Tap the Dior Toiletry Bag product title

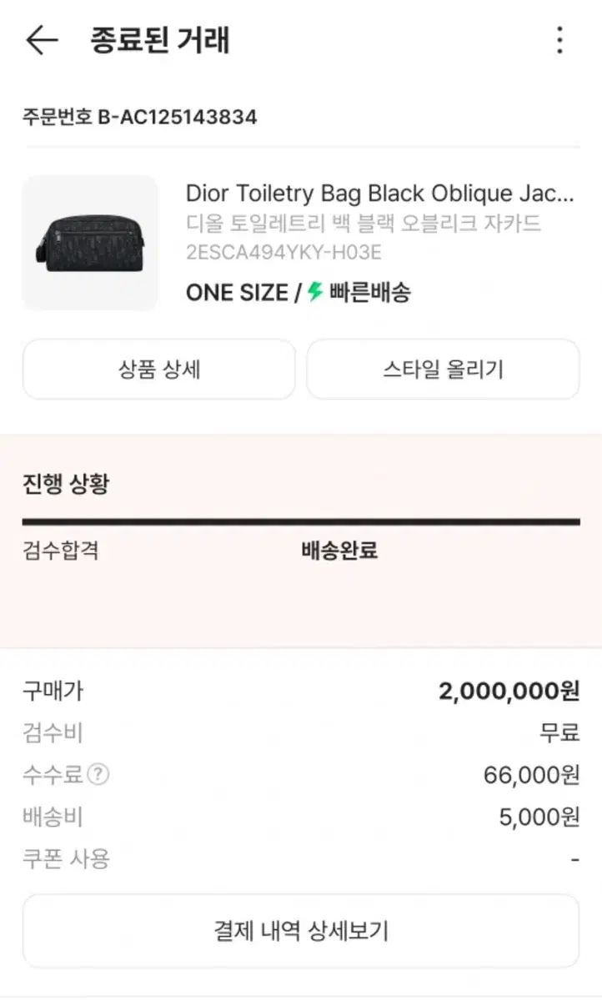pyautogui.click(x=379, y=194)
